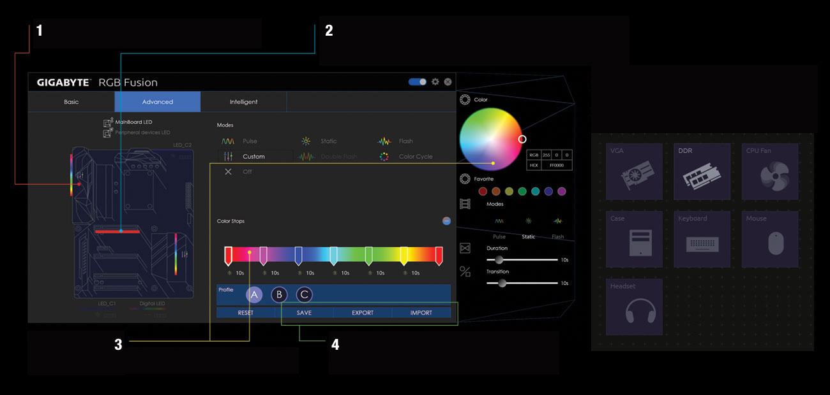Click the HEX field showing FF0000
This screenshot has width=830, height=395.
click(556, 165)
